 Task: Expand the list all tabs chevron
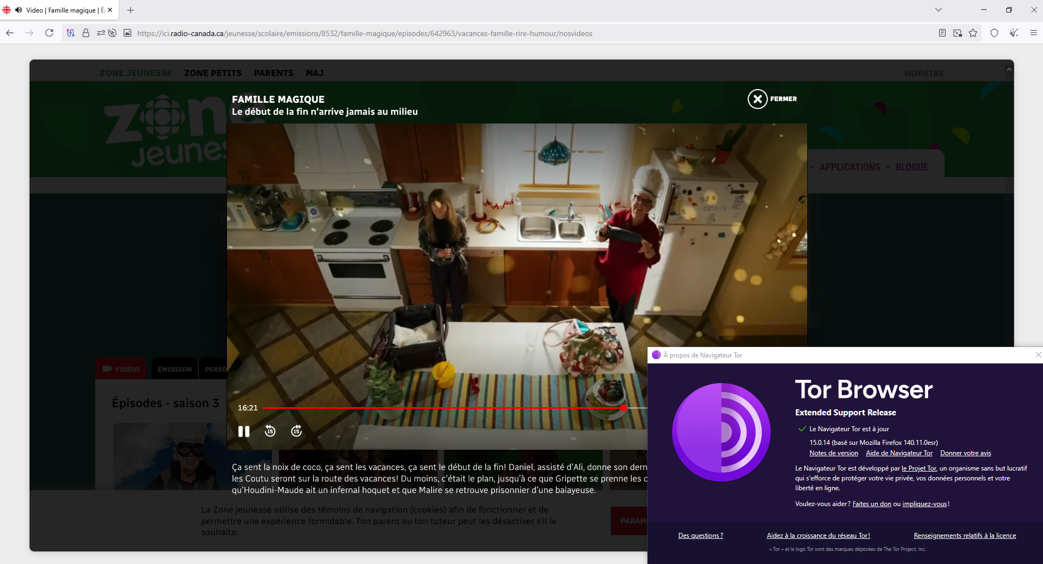click(x=939, y=10)
